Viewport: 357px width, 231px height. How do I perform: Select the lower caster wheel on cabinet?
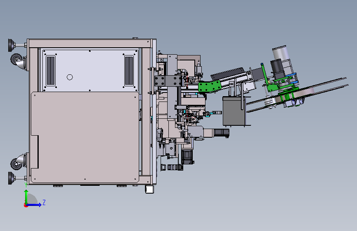click(x=17, y=164)
